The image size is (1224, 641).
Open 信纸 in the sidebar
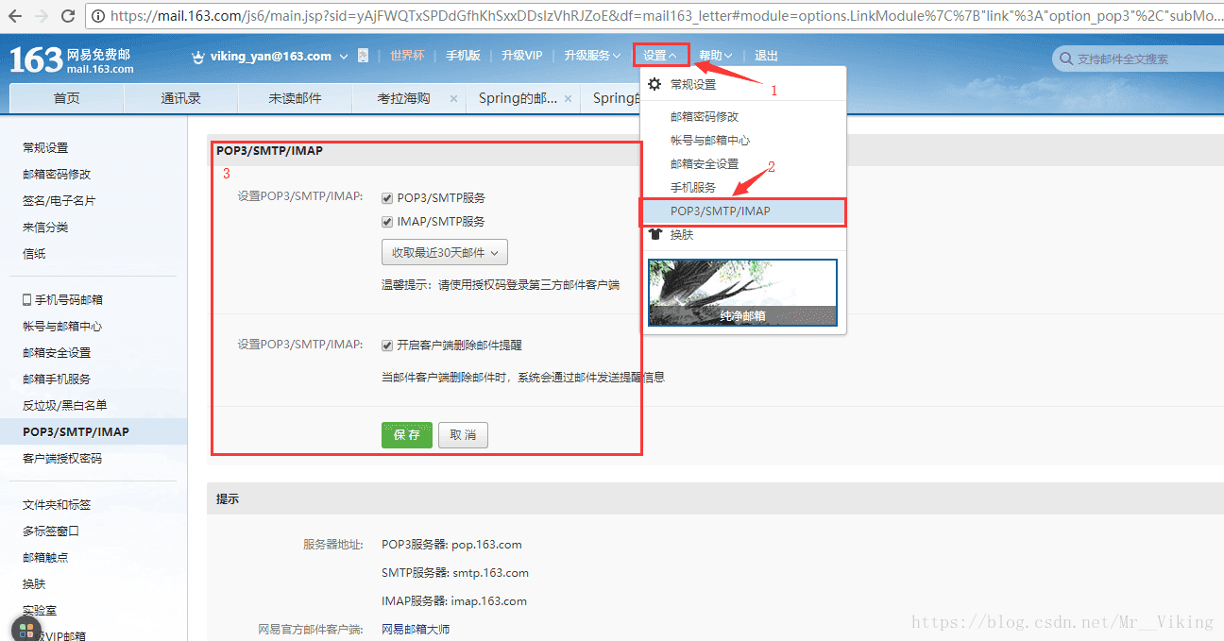pyautogui.click(x=34, y=254)
